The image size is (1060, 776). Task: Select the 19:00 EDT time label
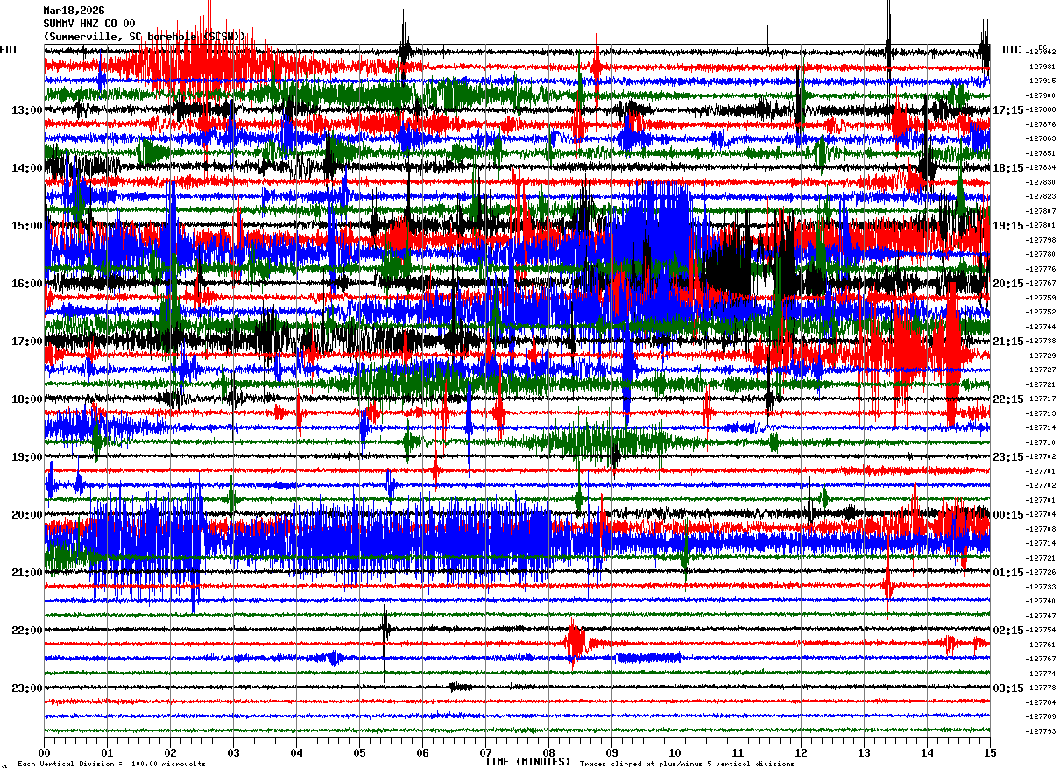coord(27,457)
